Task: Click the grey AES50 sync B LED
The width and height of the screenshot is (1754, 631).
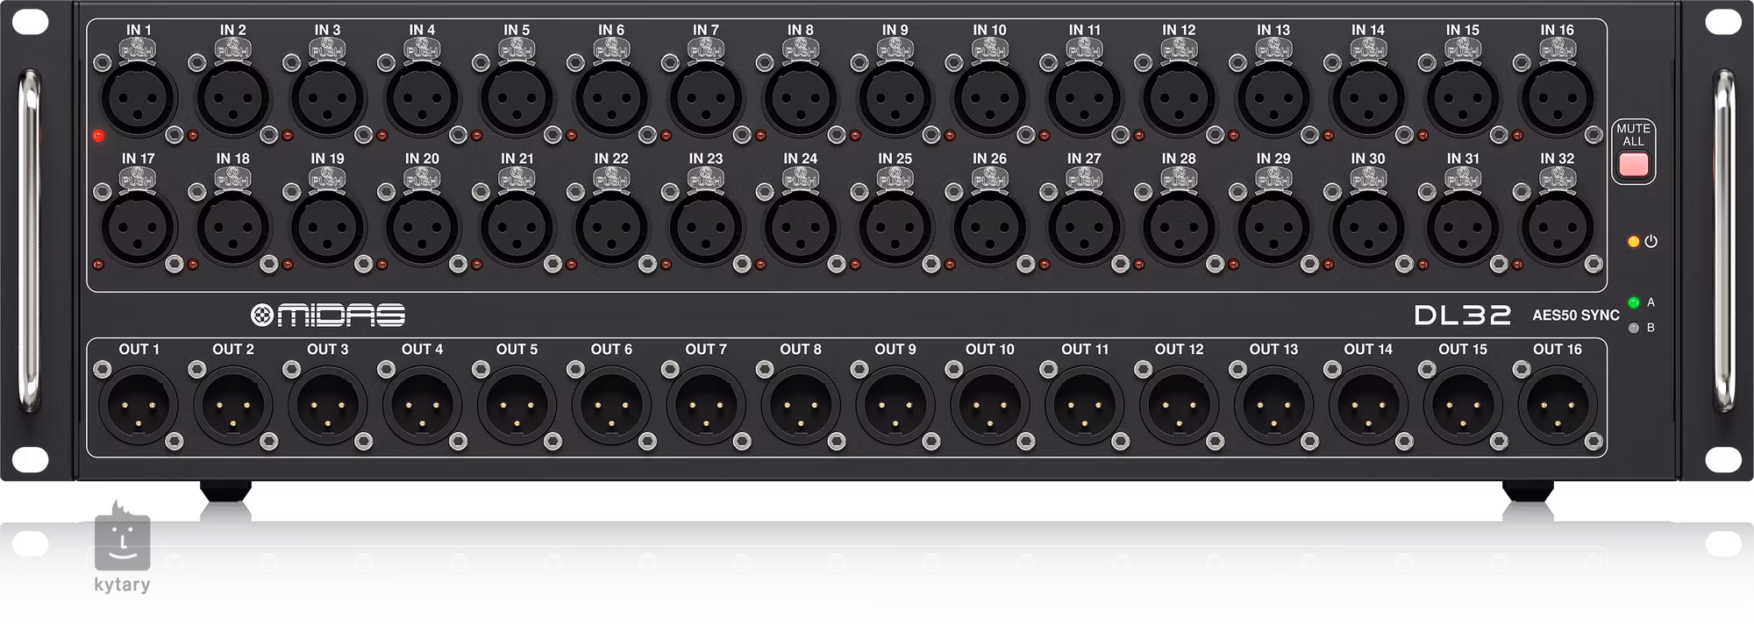Action: click(x=1633, y=328)
